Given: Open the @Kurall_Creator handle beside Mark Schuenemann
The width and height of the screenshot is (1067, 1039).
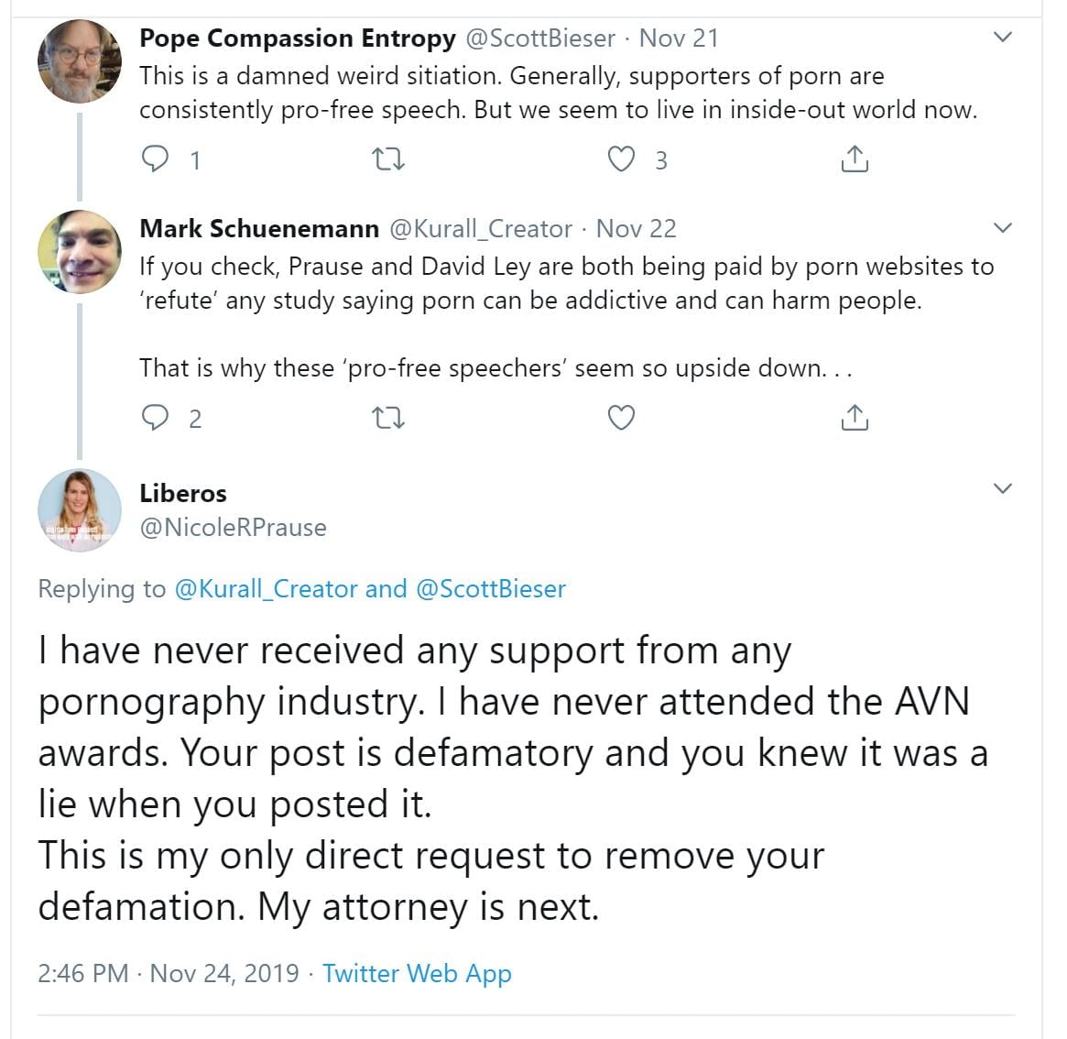Looking at the screenshot, I should pyautogui.click(x=481, y=228).
